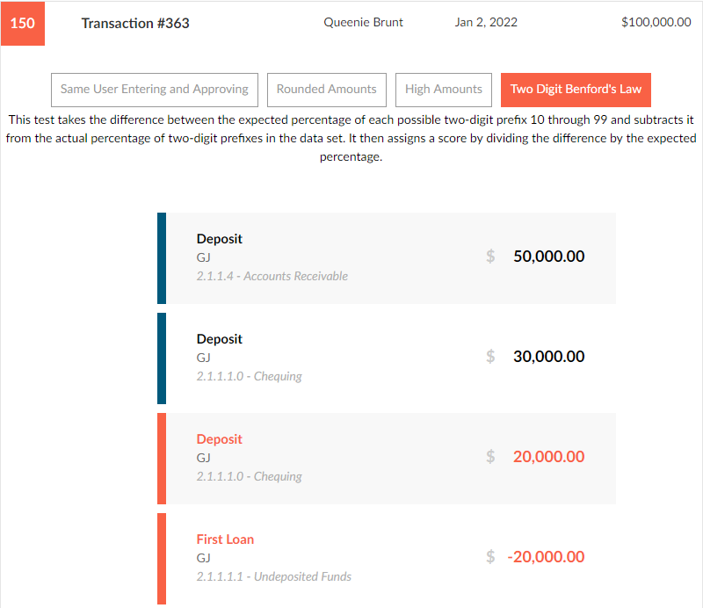Image resolution: width=703 pixels, height=608 pixels.
Task: Click the dollar sign beside 20,000.00
Action: tap(490, 457)
